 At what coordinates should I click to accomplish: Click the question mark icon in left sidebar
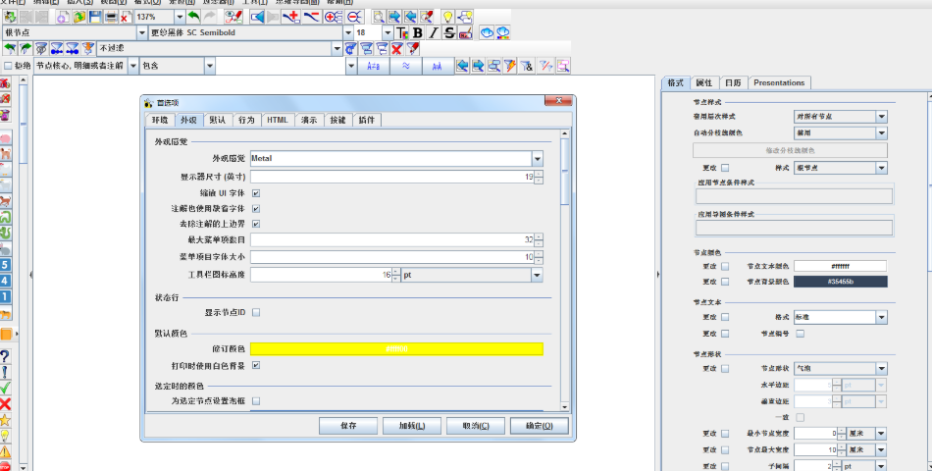point(6,356)
